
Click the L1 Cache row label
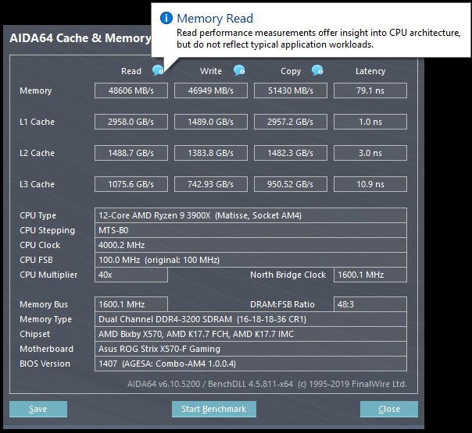click(37, 122)
